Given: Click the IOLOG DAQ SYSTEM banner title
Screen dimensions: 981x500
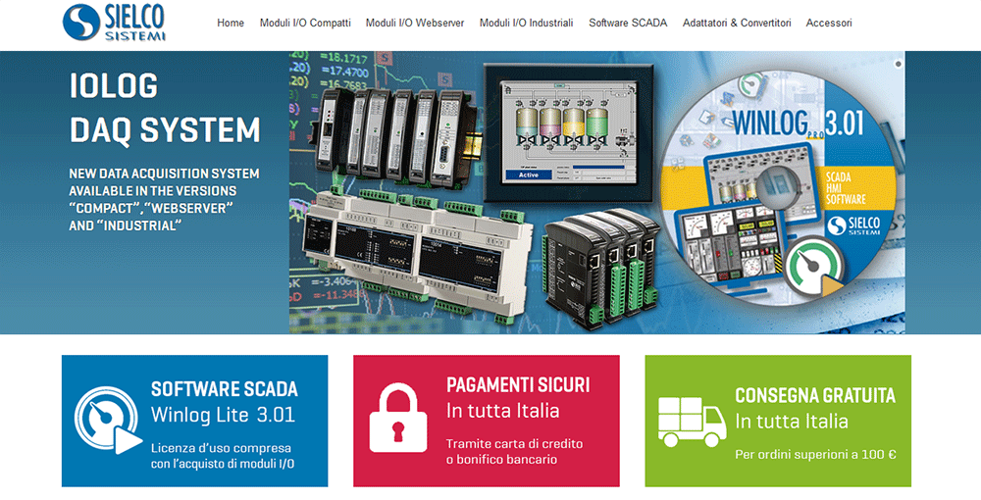Looking at the screenshot, I should tap(165, 108).
